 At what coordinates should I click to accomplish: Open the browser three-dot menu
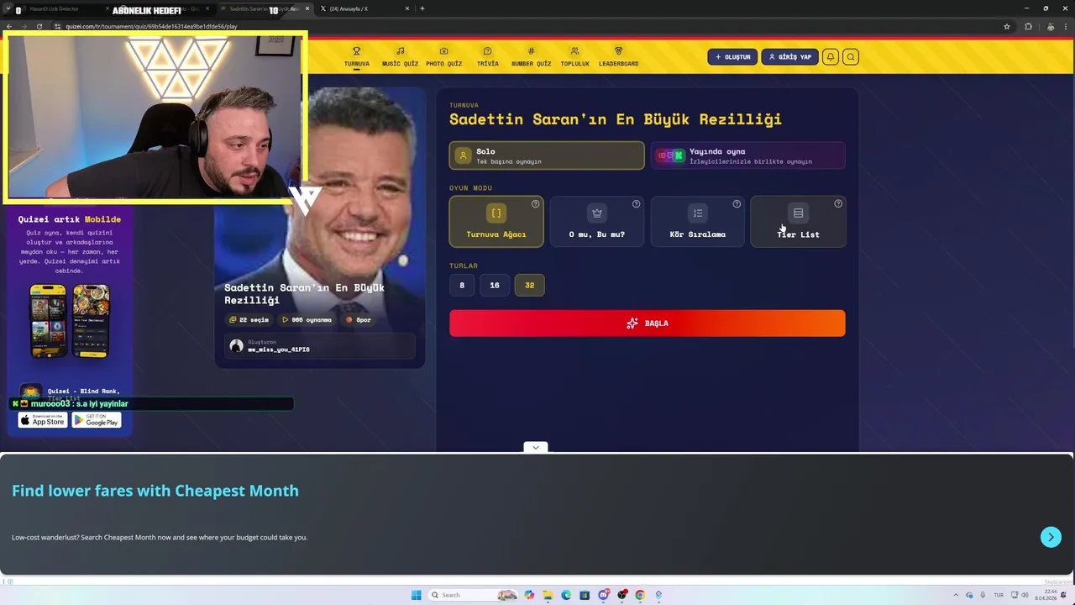pyautogui.click(x=1067, y=26)
